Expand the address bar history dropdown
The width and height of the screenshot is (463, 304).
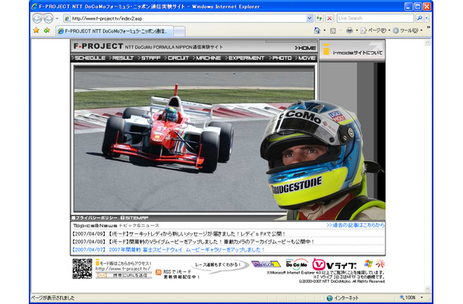(x=310, y=18)
